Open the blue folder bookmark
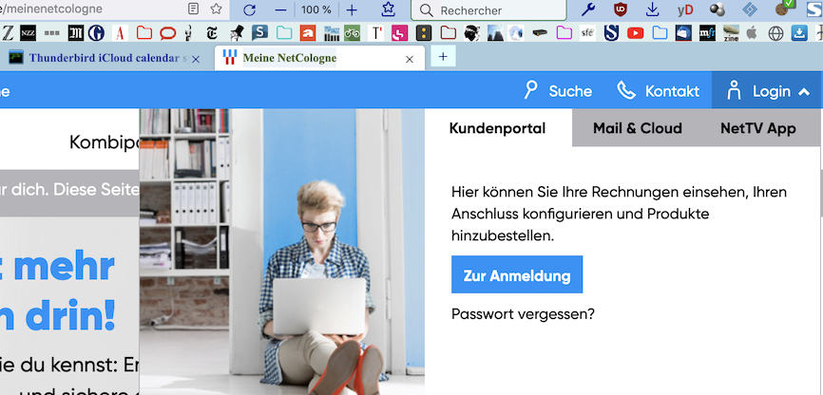The height and width of the screenshot is (395, 823). [x=660, y=33]
